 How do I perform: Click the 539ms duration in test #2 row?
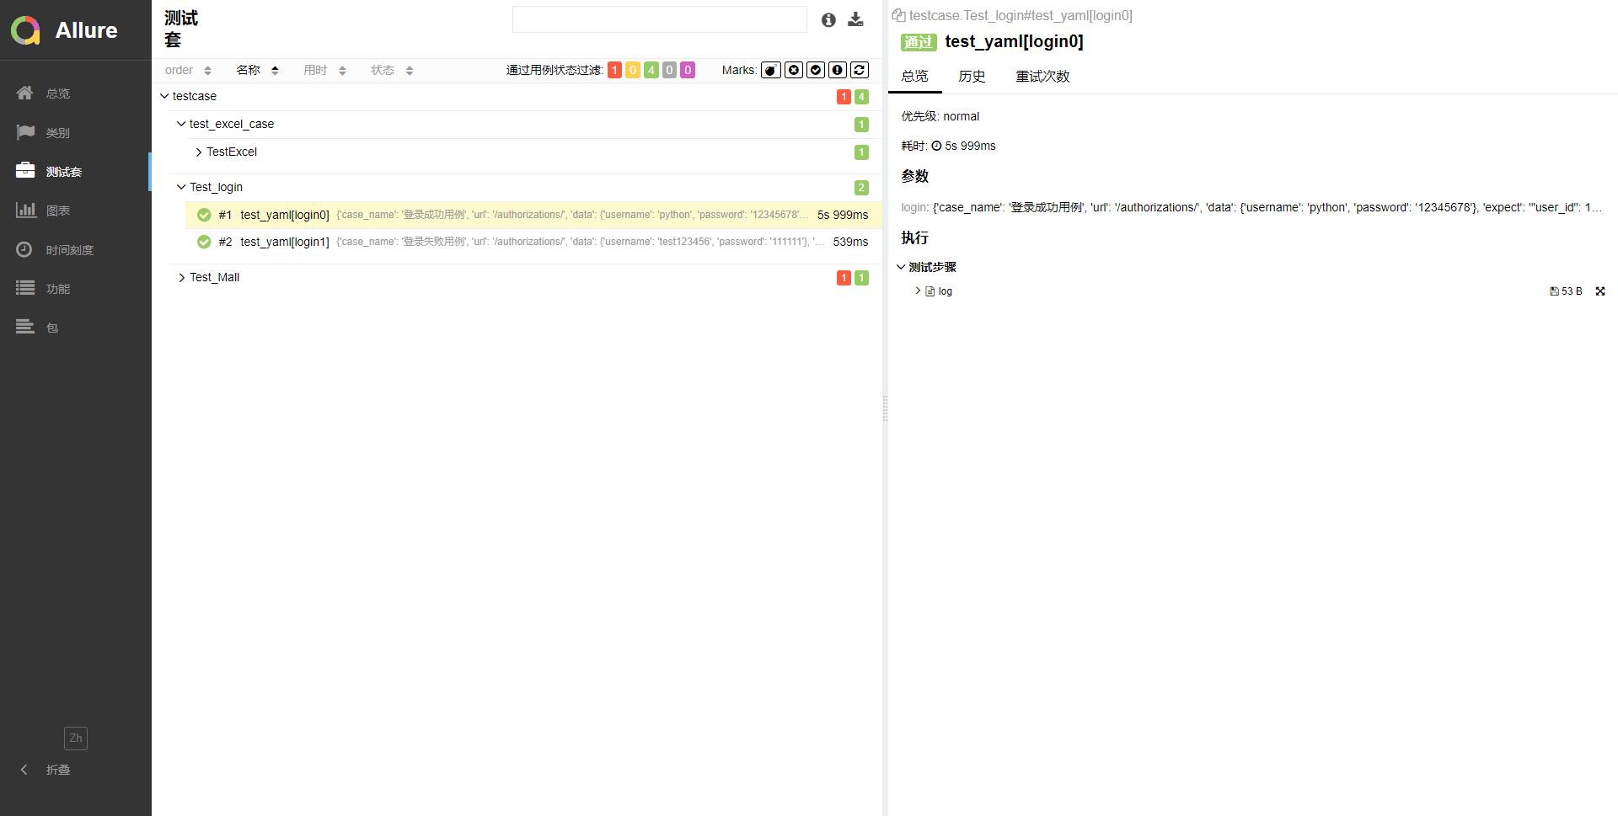tap(850, 242)
